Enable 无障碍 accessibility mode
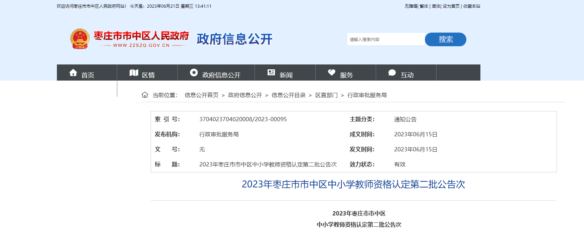The image size is (584, 234). tap(411, 6)
